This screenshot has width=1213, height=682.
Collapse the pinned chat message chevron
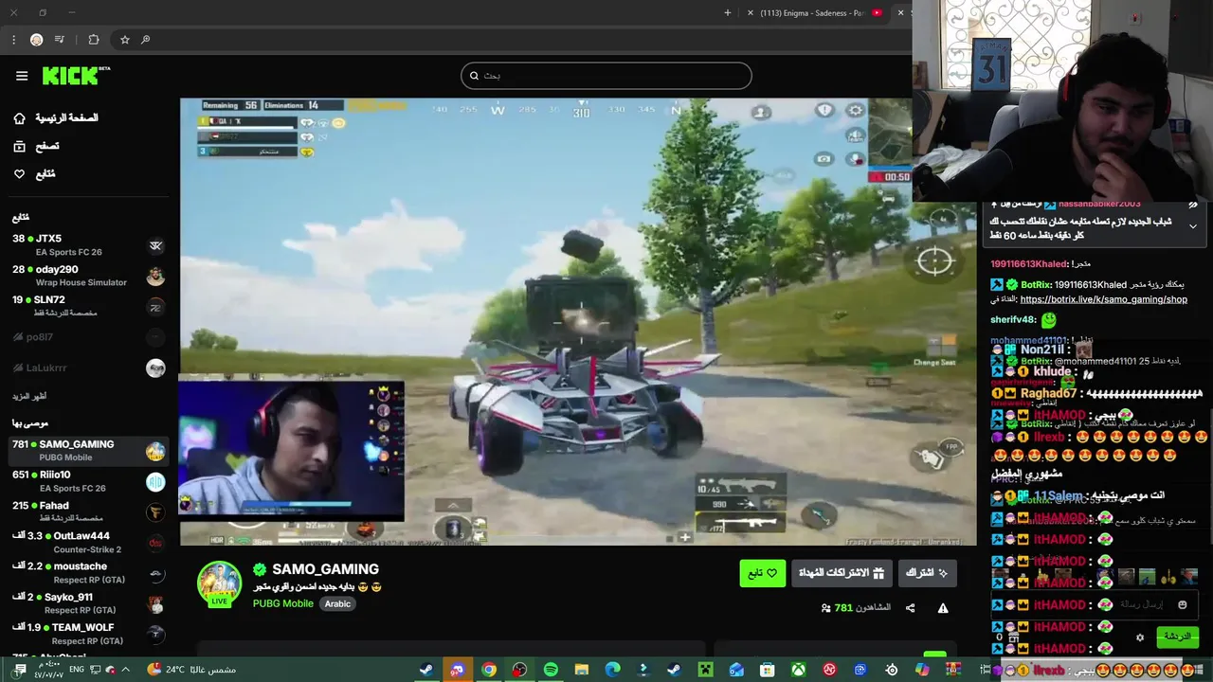click(x=1193, y=226)
